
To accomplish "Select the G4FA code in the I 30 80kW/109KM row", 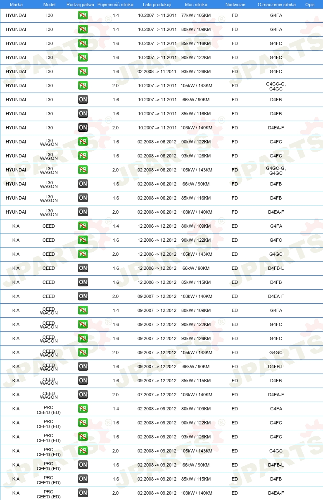I will (276, 30).
